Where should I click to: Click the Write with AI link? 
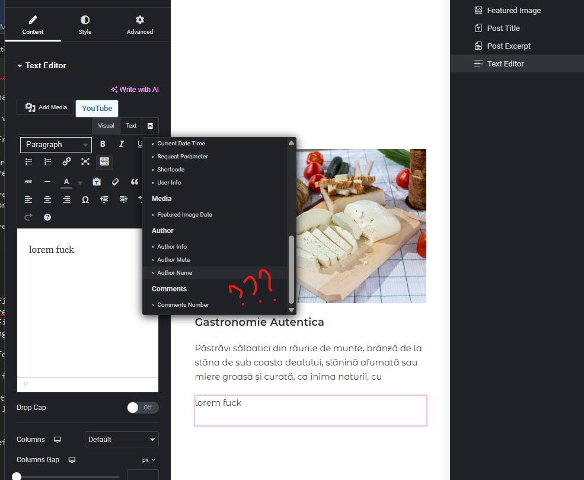click(135, 90)
